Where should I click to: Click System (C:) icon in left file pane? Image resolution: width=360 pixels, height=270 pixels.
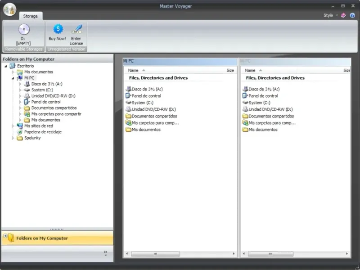pos(128,103)
